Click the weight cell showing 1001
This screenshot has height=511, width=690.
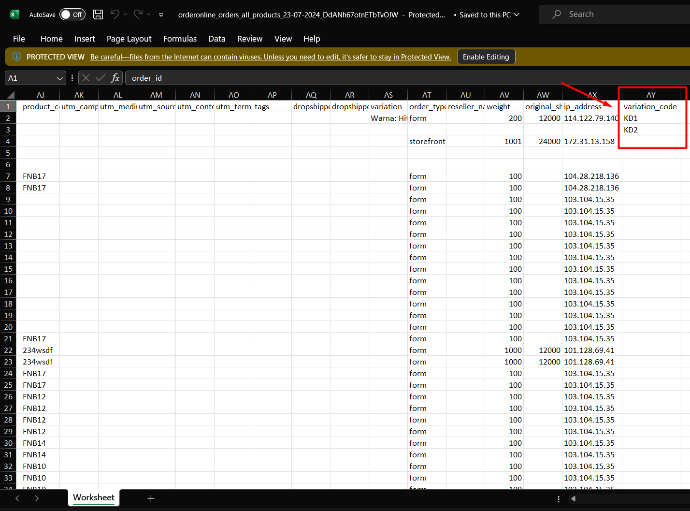(x=504, y=141)
